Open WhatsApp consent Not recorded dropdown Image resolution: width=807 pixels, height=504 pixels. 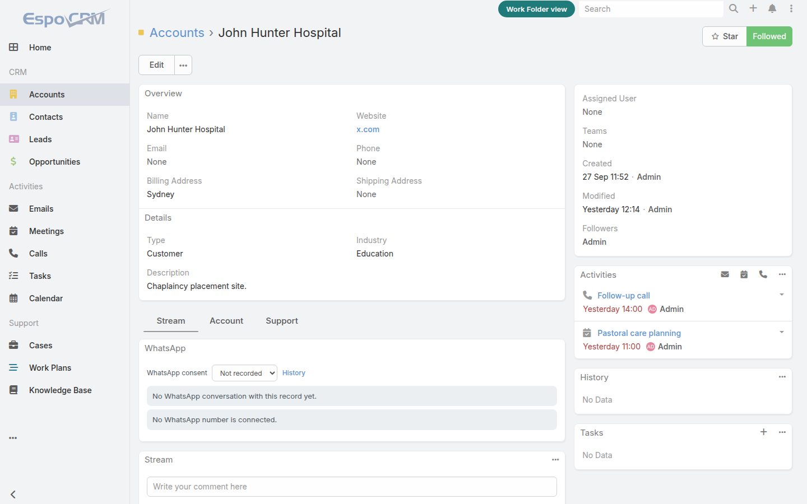pyautogui.click(x=244, y=373)
